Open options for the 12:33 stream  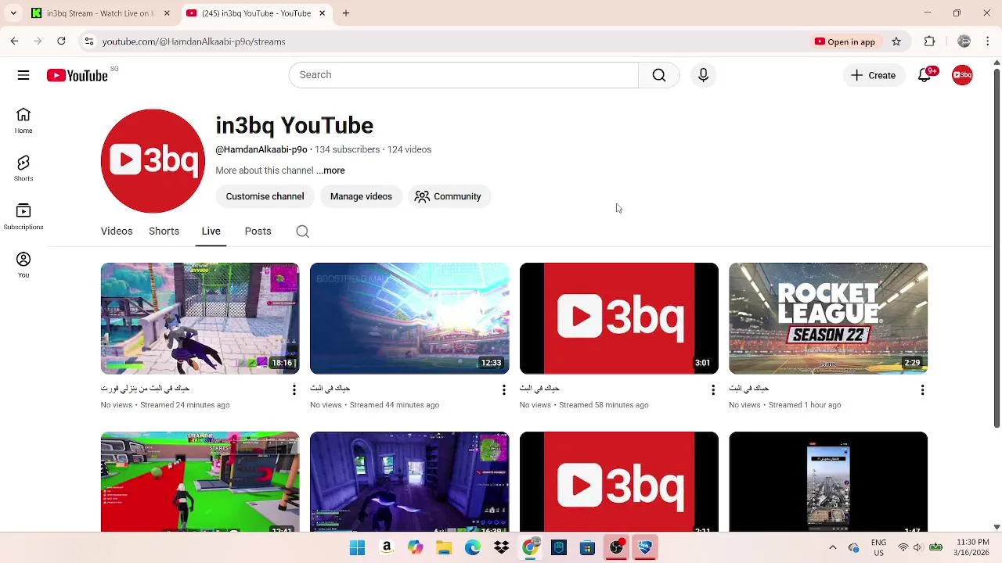[x=504, y=389]
